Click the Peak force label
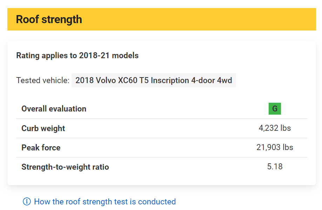The height and width of the screenshot is (210, 322). click(x=41, y=148)
